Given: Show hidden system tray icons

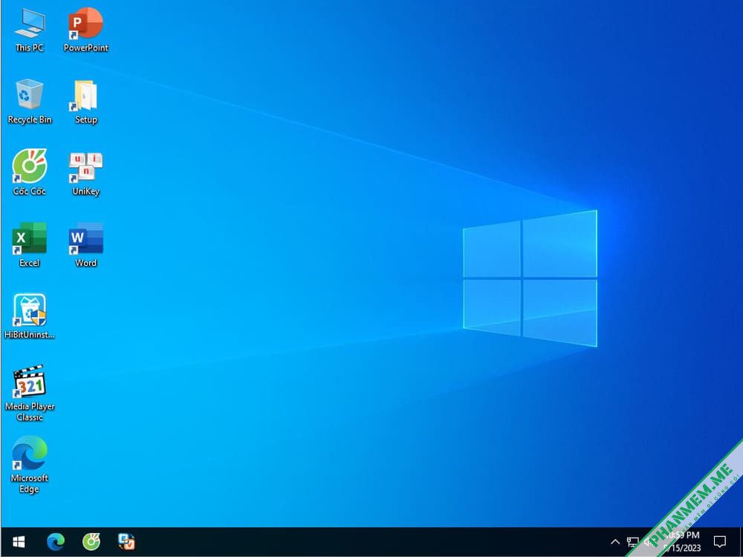Looking at the screenshot, I should [615, 542].
